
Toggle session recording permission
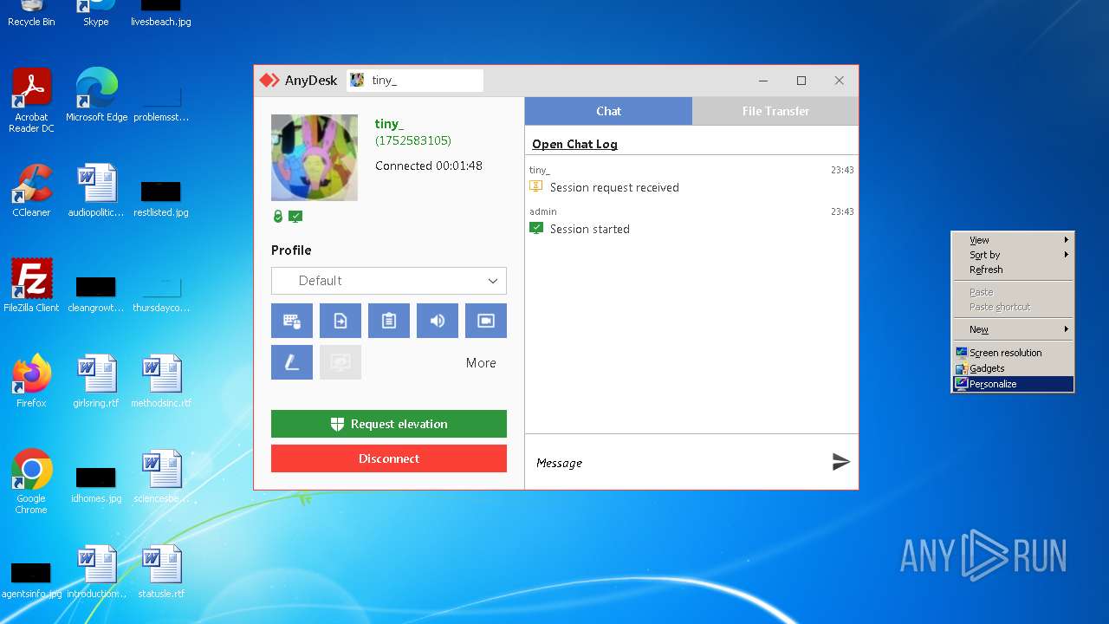[x=486, y=321]
